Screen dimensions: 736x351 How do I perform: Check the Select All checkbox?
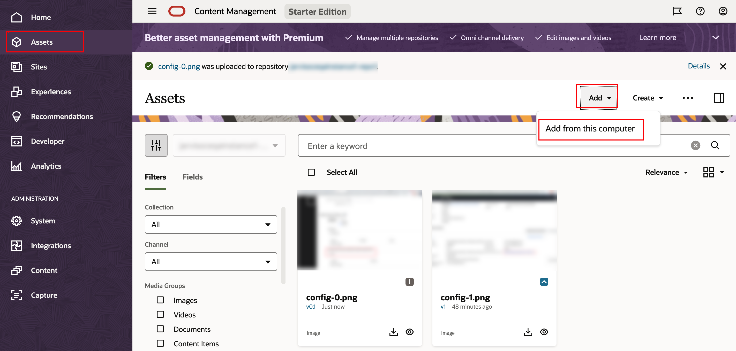tap(311, 172)
